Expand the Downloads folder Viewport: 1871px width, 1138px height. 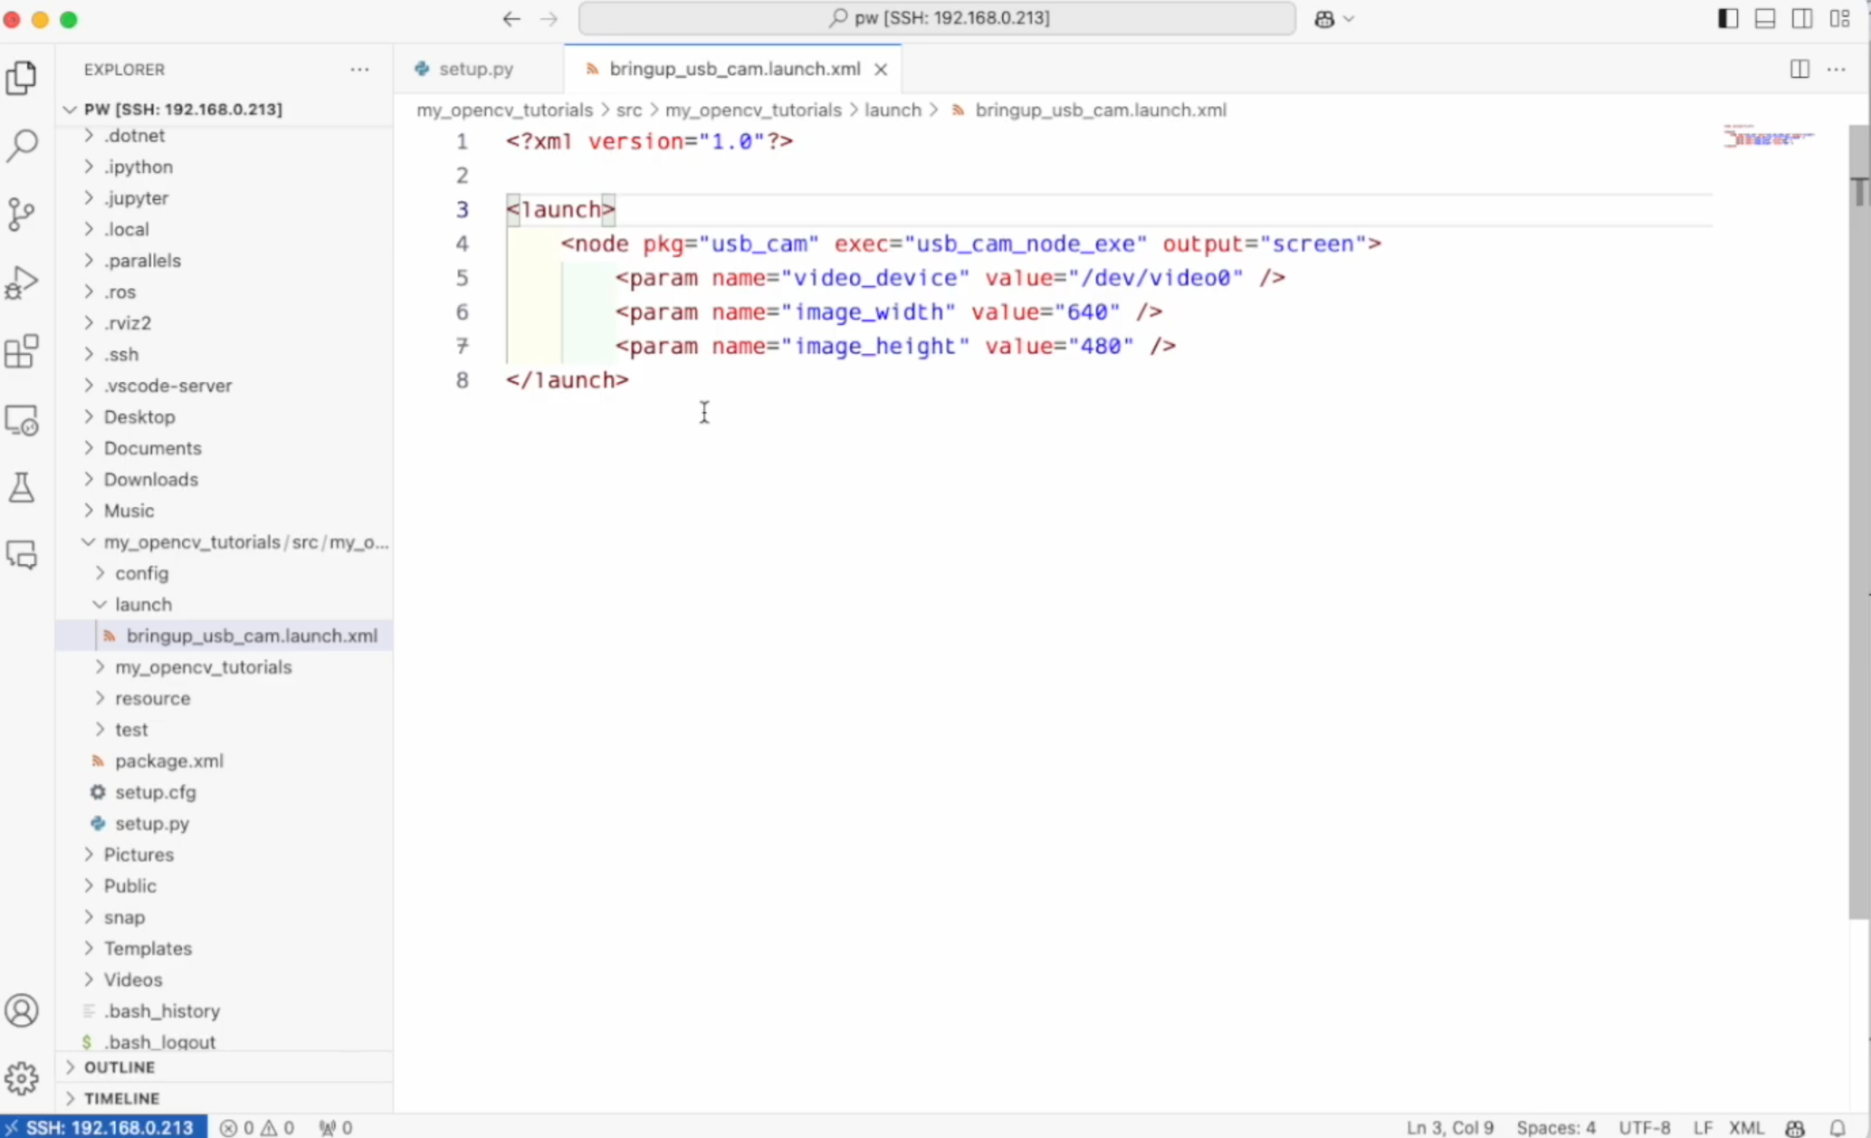point(150,479)
